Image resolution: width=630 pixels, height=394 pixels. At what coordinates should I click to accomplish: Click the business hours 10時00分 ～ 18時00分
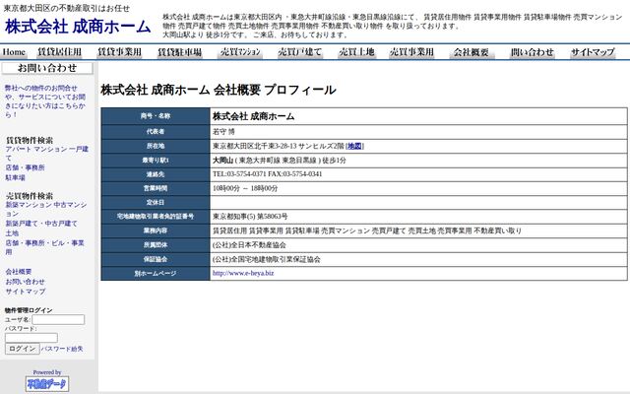[245, 188]
